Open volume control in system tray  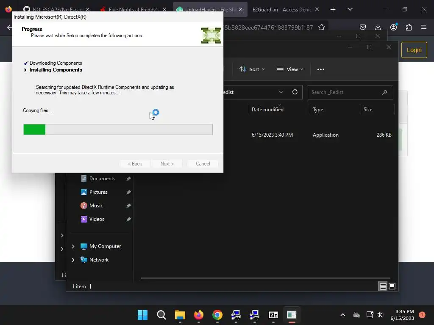pos(380,315)
